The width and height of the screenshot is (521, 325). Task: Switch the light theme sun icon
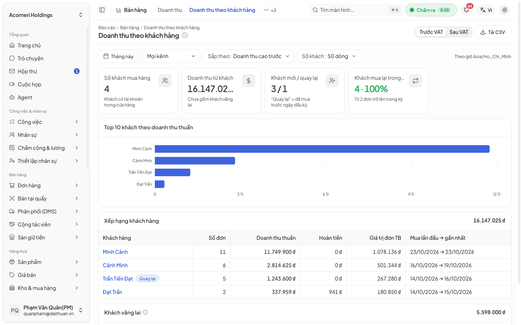(505, 10)
